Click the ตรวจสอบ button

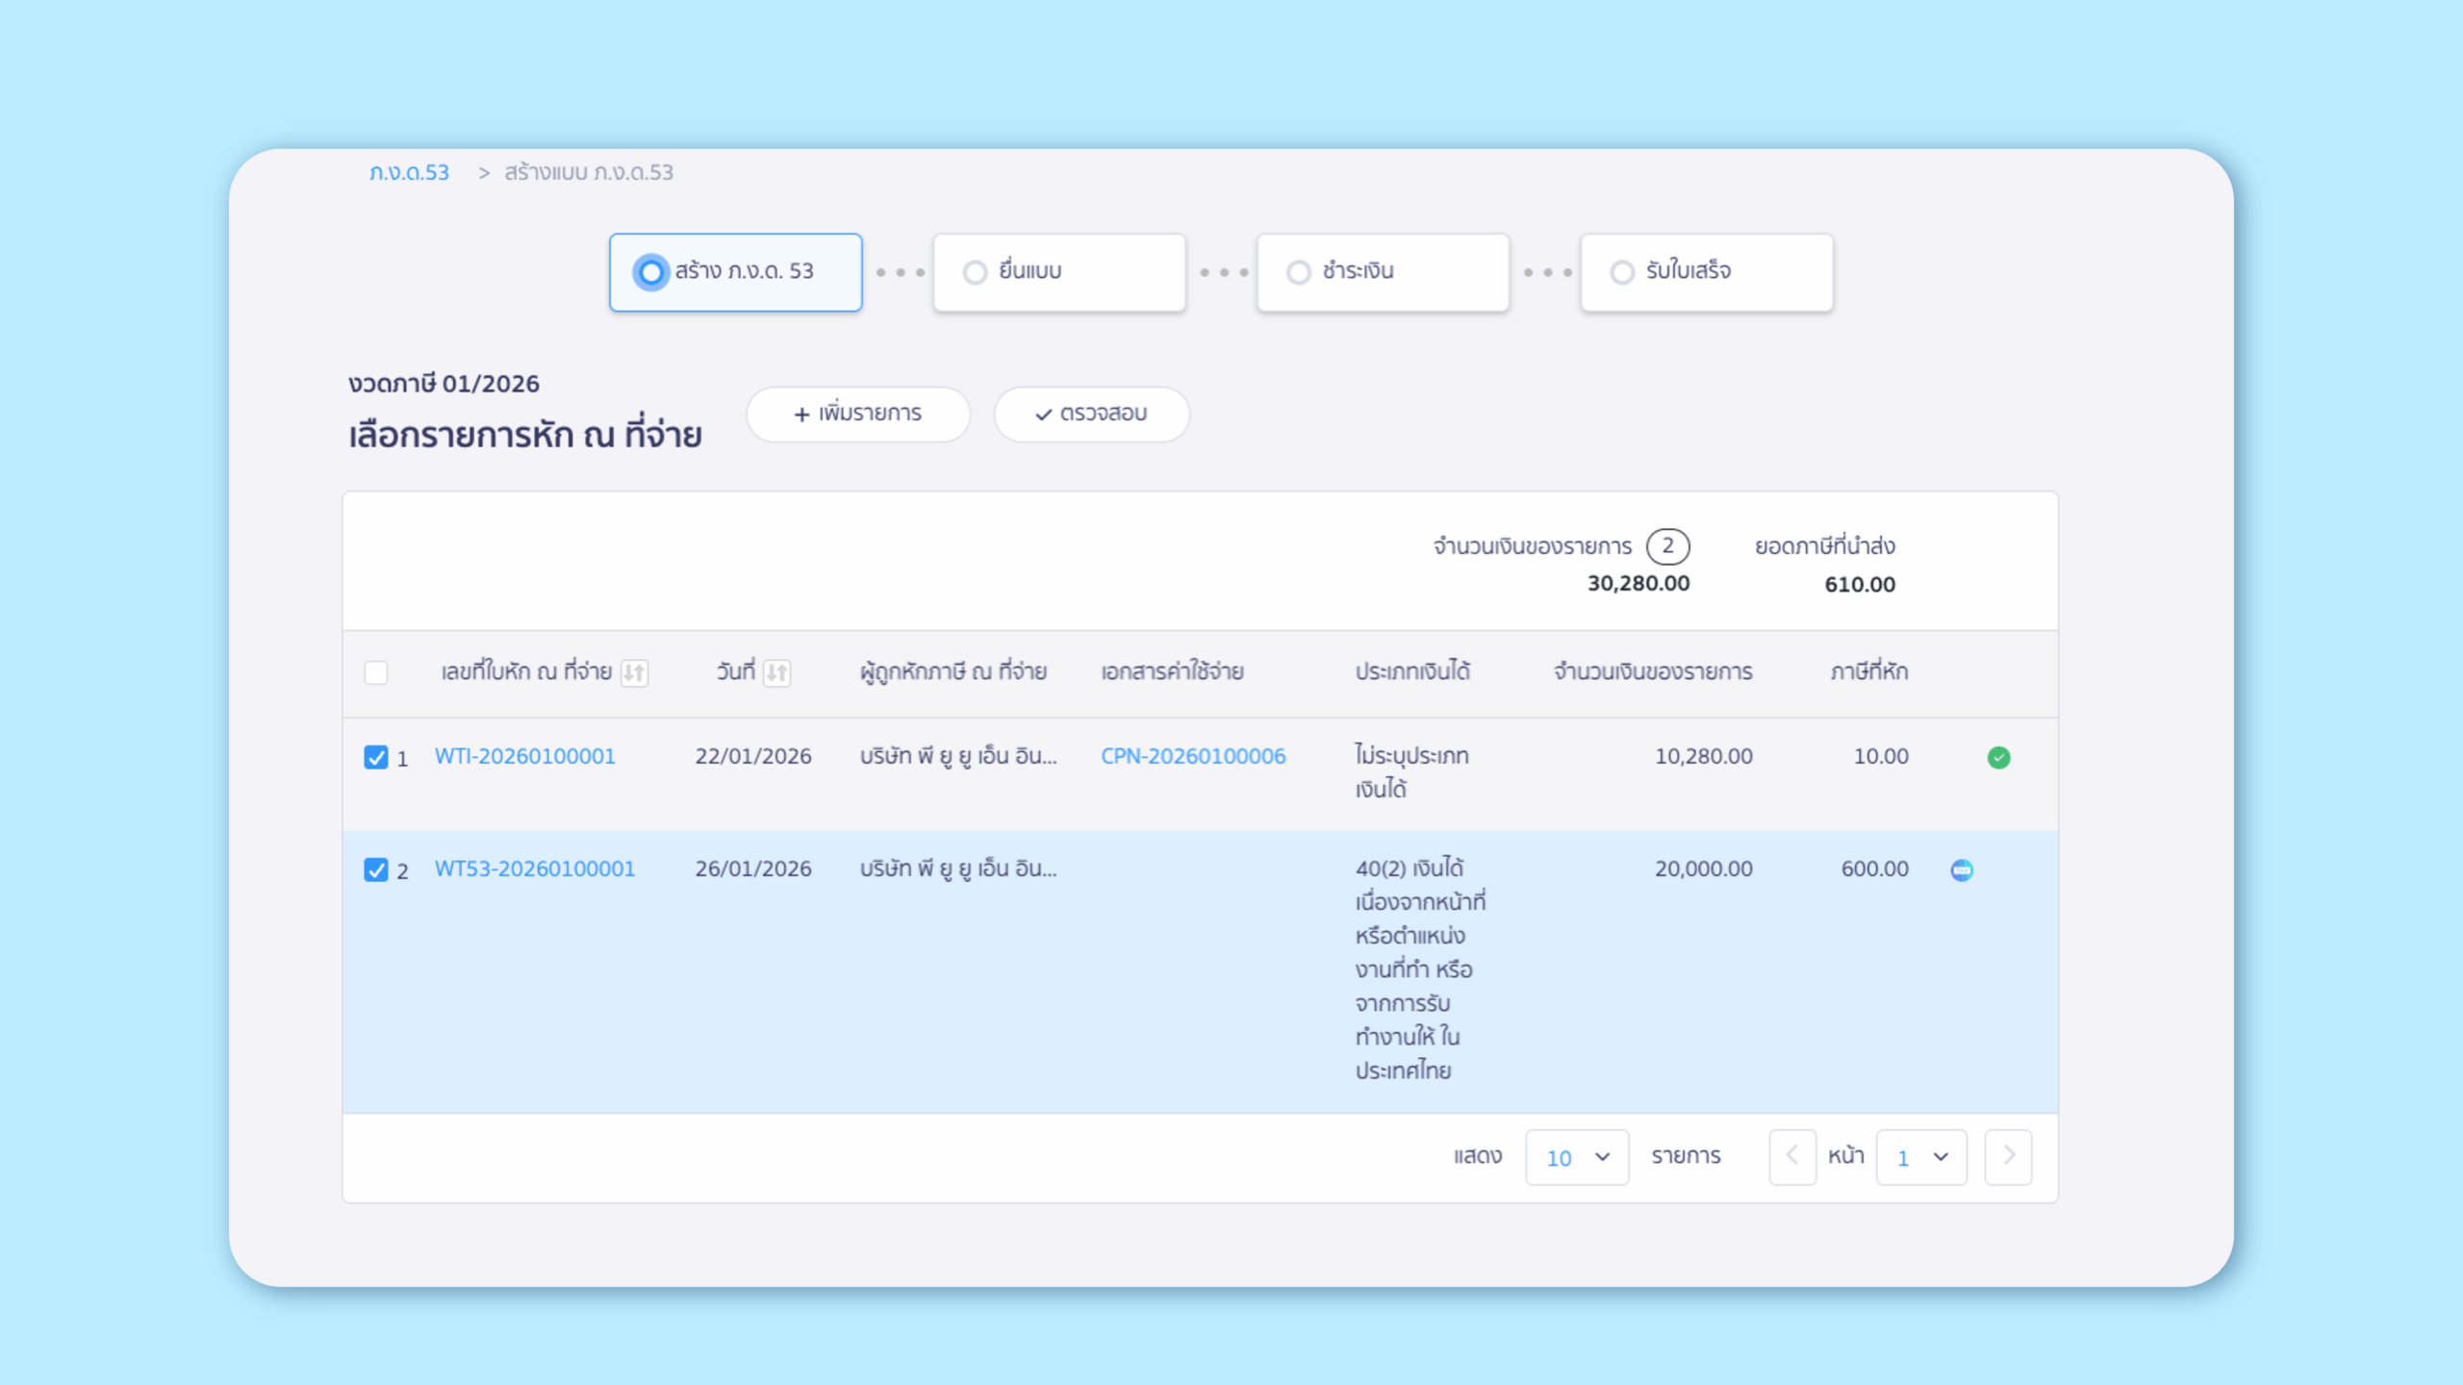click(x=1091, y=415)
